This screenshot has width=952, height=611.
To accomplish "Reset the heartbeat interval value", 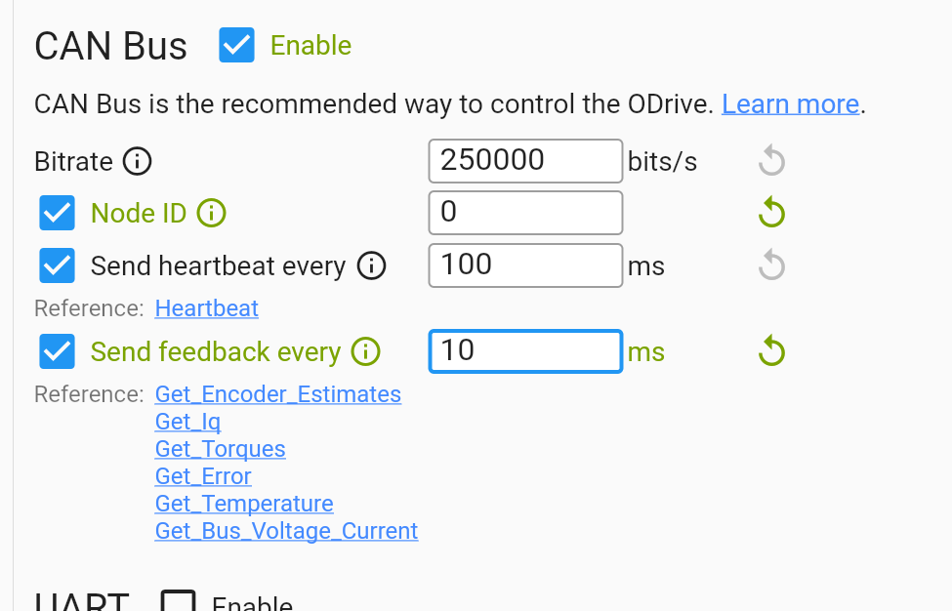I will point(771,265).
